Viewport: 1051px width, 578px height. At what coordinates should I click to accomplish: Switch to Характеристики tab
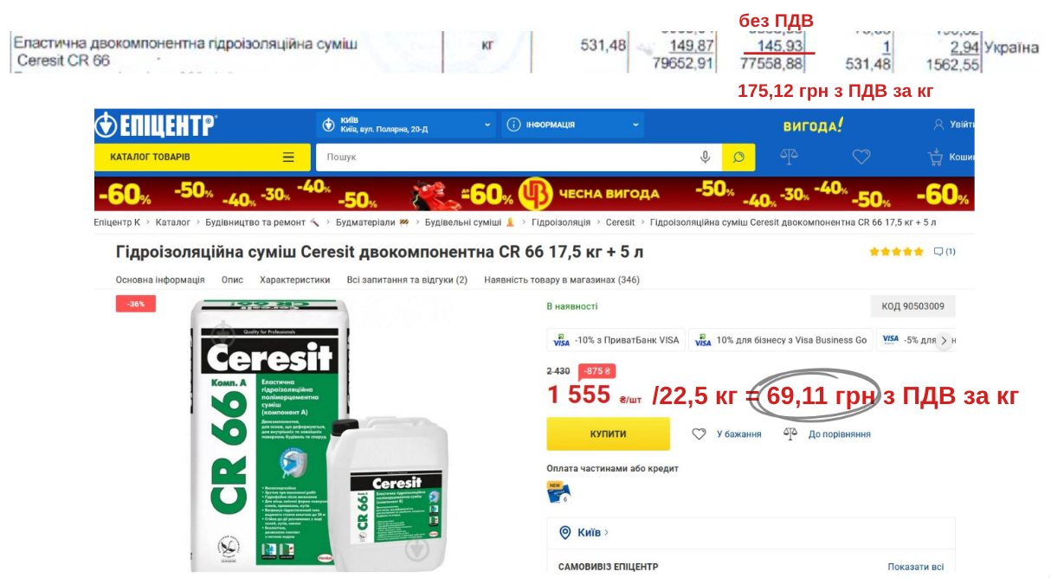click(x=295, y=280)
